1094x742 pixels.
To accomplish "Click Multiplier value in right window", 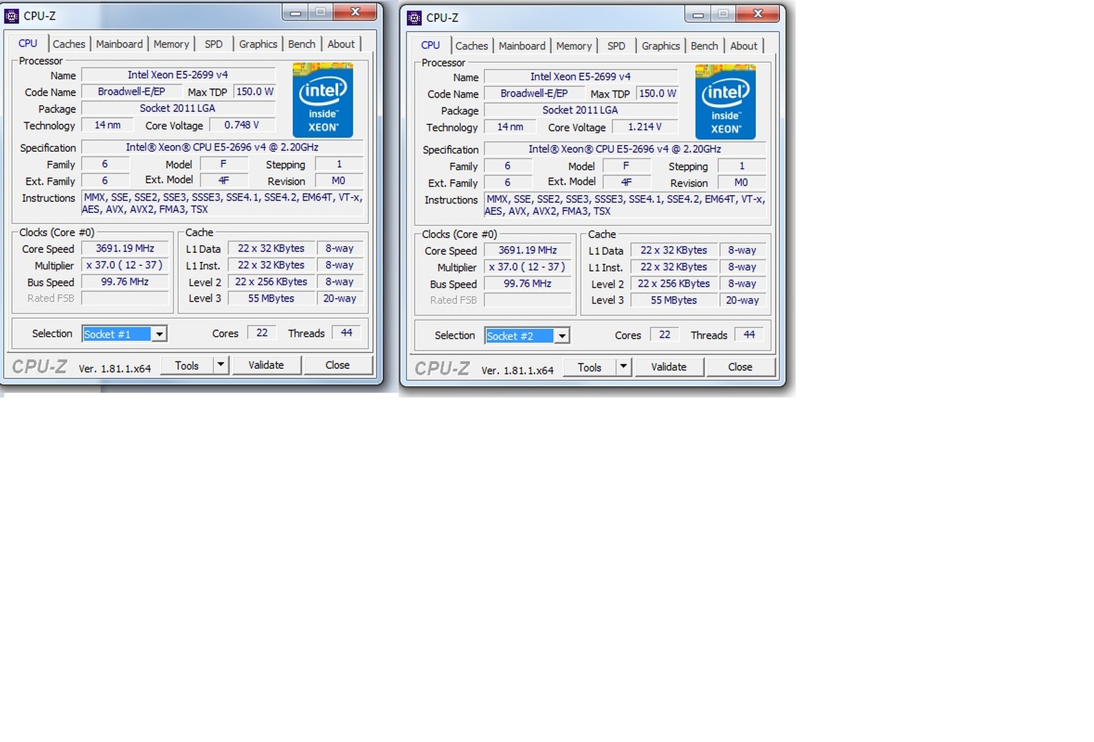I will pyautogui.click(x=528, y=267).
